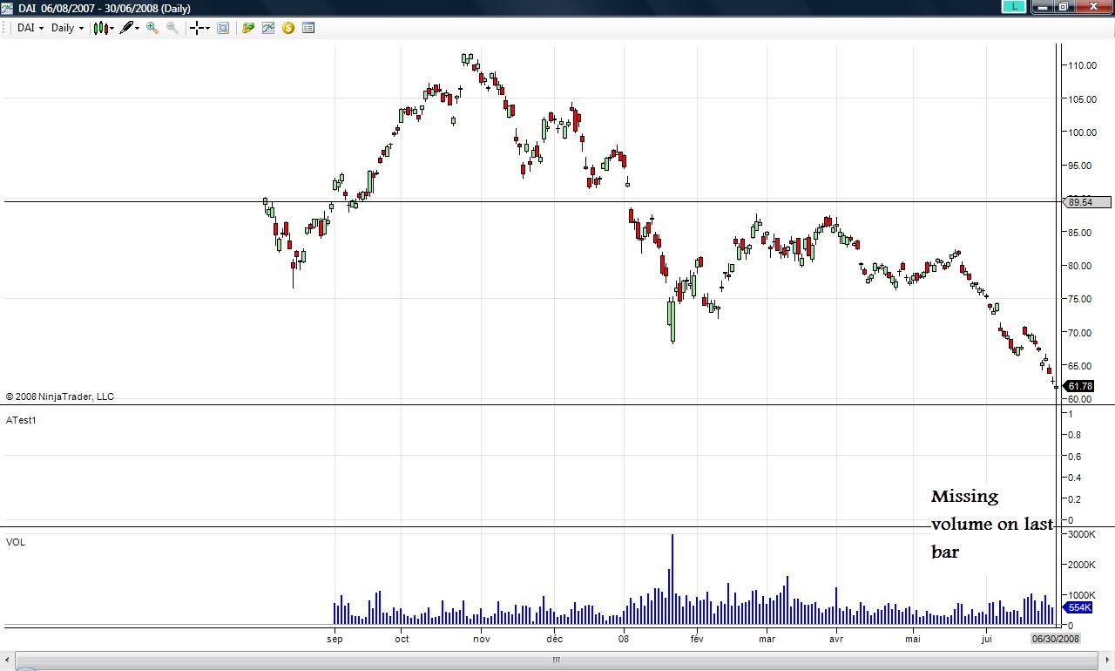
Task: Click the chart window icon in title bar
Action: click(x=8, y=7)
